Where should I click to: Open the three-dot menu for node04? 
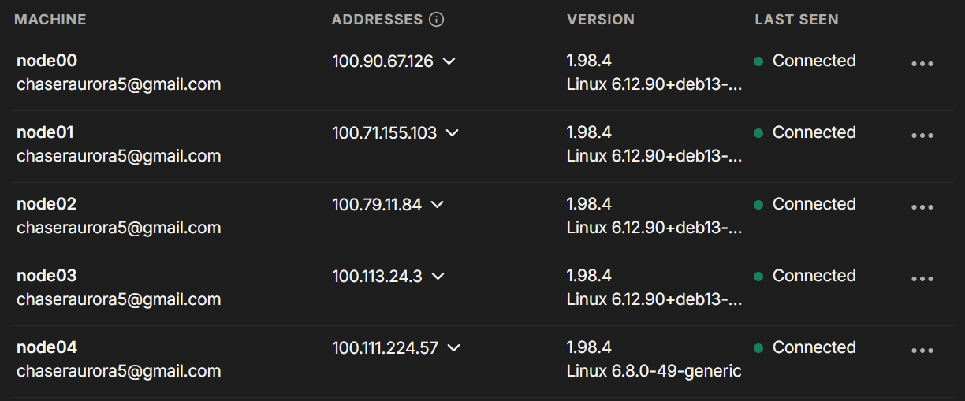(922, 351)
